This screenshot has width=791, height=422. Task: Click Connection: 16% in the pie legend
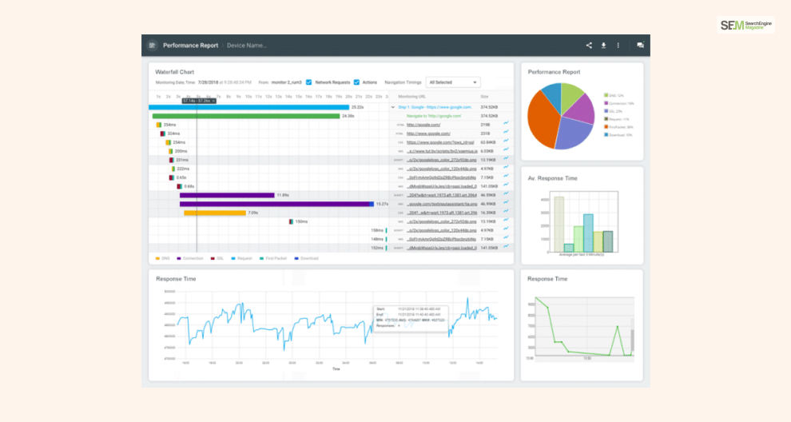619,103
